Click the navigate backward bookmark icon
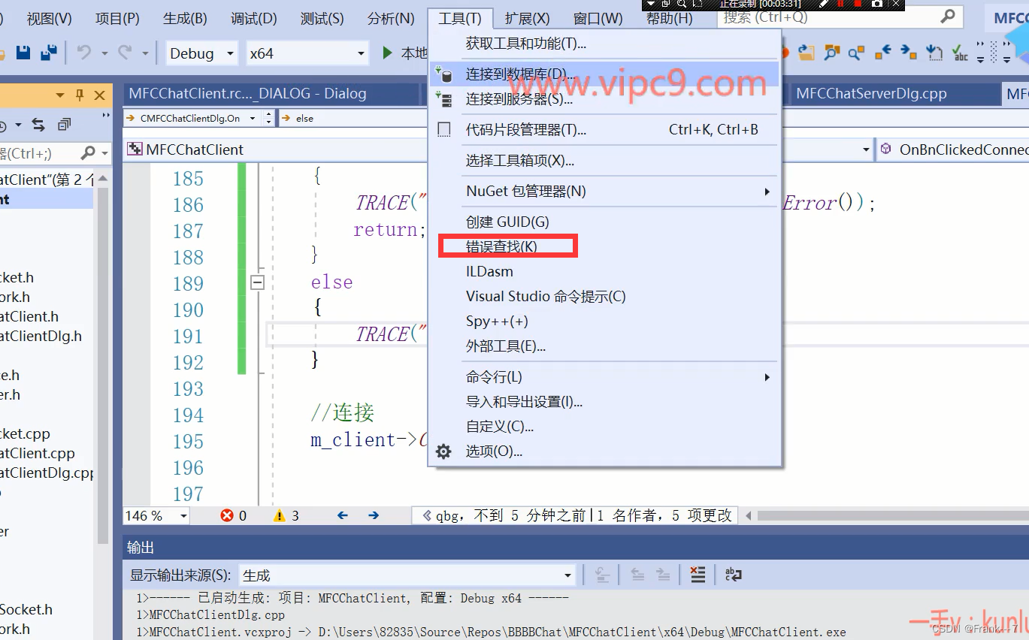 [882, 53]
